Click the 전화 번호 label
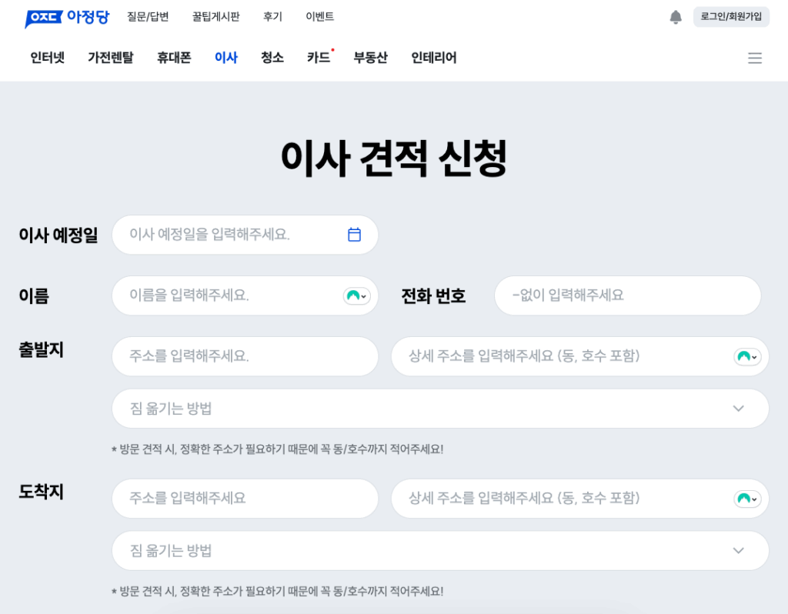The height and width of the screenshot is (614, 788). coord(433,296)
